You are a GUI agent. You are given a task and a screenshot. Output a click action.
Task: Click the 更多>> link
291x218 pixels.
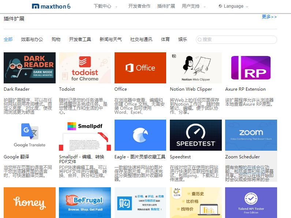pyautogui.click(x=269, y=17)
